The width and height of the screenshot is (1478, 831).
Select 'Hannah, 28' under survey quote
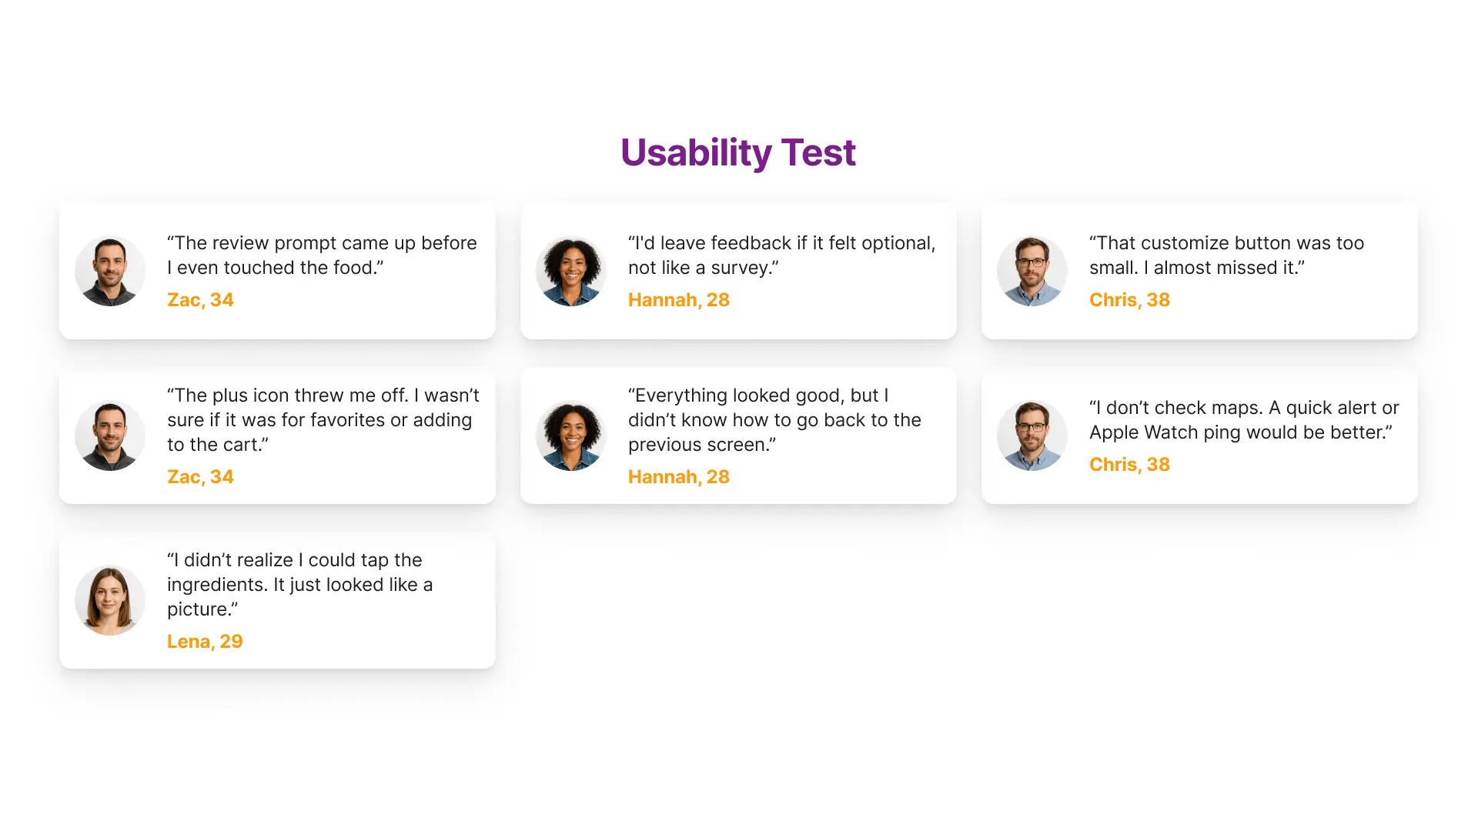pyautogui.click(x=678, y=300)
